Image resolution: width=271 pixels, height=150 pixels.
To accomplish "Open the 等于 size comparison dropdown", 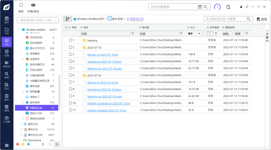I will coord(194,34).
